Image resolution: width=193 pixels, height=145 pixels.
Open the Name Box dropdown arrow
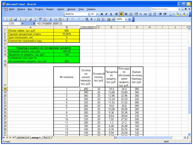click(23, 23)
